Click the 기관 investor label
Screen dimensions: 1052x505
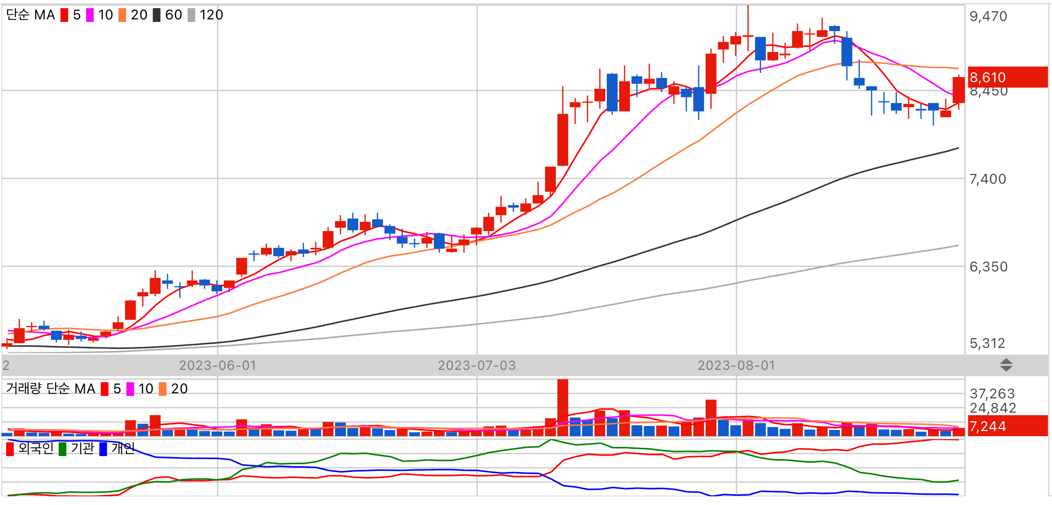[x=83, y=448]
